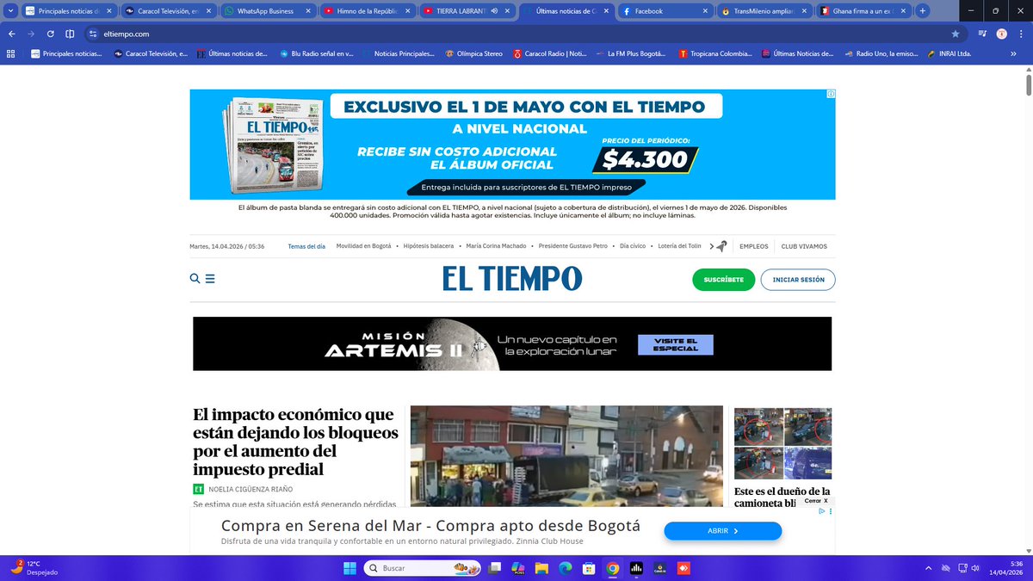Go back with the browser back arrow
1033x581 pixels.
click(x=11, y=34)
